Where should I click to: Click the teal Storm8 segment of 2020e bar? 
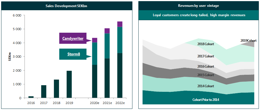(x=94, y=54)
